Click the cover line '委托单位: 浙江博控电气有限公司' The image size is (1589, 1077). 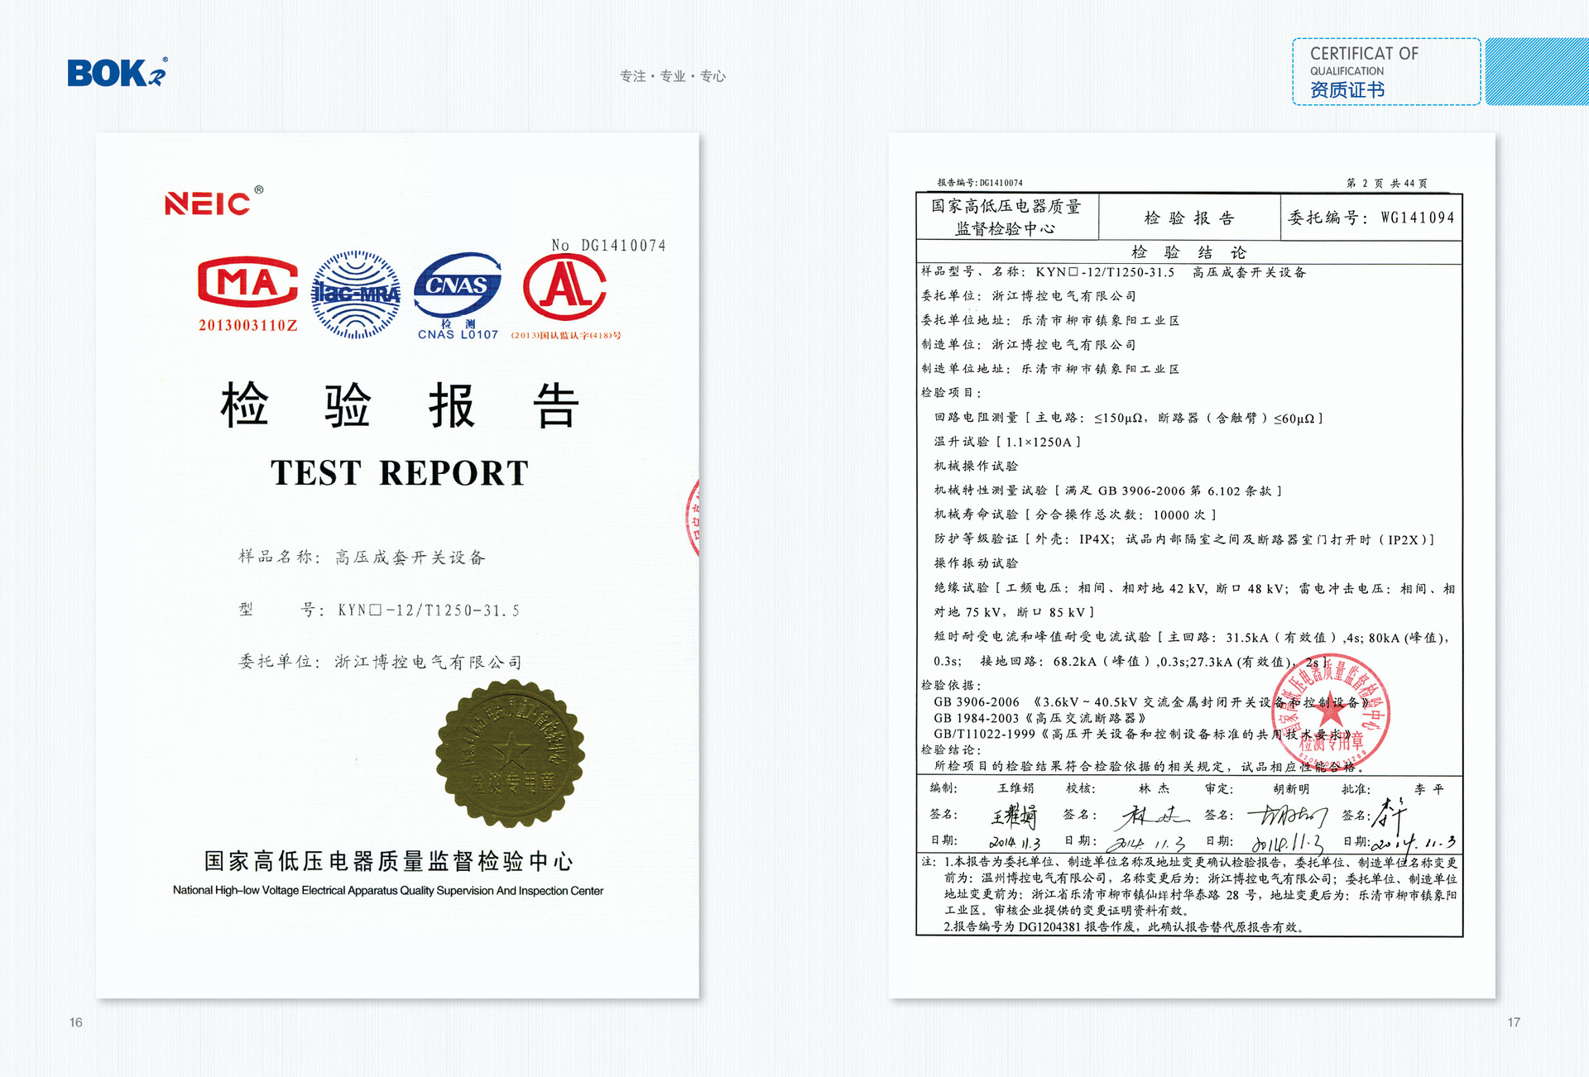tap(380, 662)
